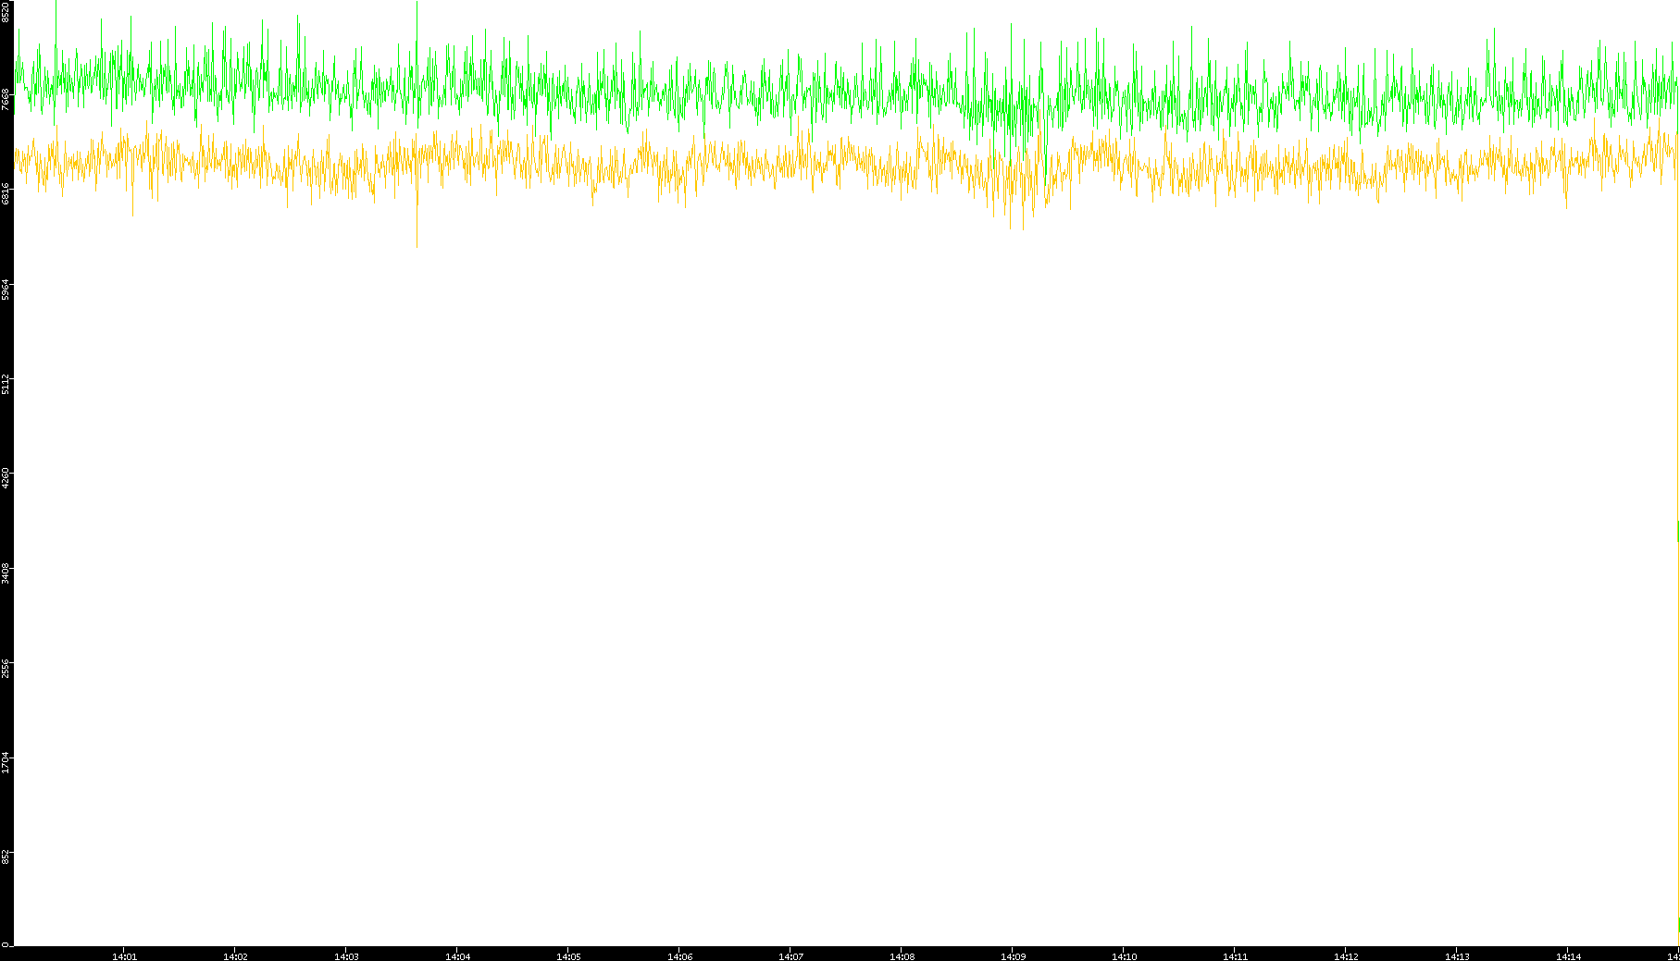The image size is (1680, 961).
Task: Select the 14:14 time marker
Action: tap(1568, 955)
